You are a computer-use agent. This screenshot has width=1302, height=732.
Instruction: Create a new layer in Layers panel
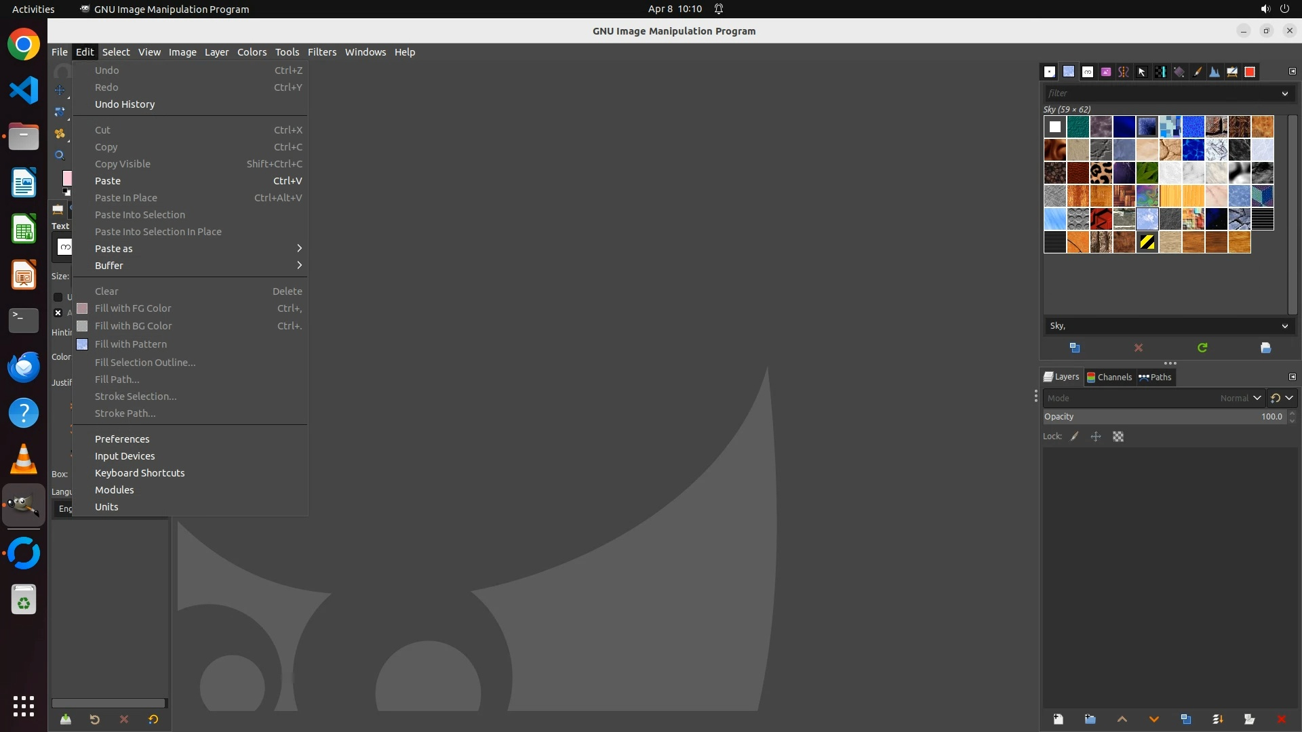pos(1058,719)
